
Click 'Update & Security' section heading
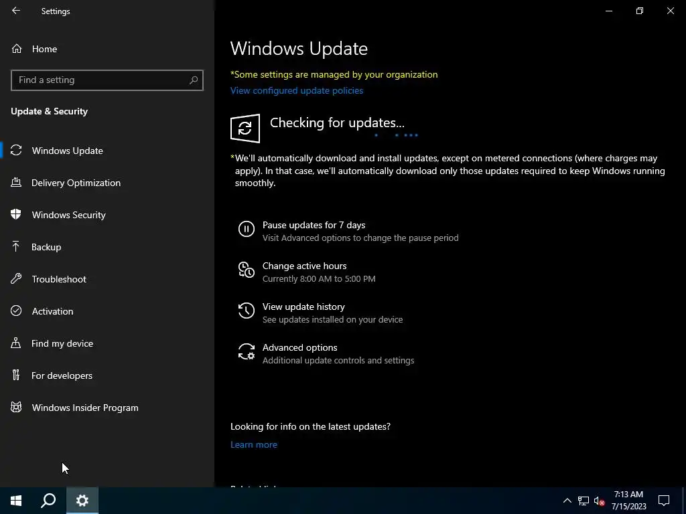pyautogui.click(x=49, y=111)
